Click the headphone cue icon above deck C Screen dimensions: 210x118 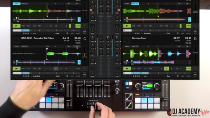click(x=93, y=26)
